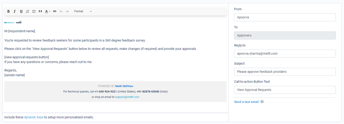Redo the last edit
The height and width of the screenshot is (124, 344).
[x=67, y=11]
